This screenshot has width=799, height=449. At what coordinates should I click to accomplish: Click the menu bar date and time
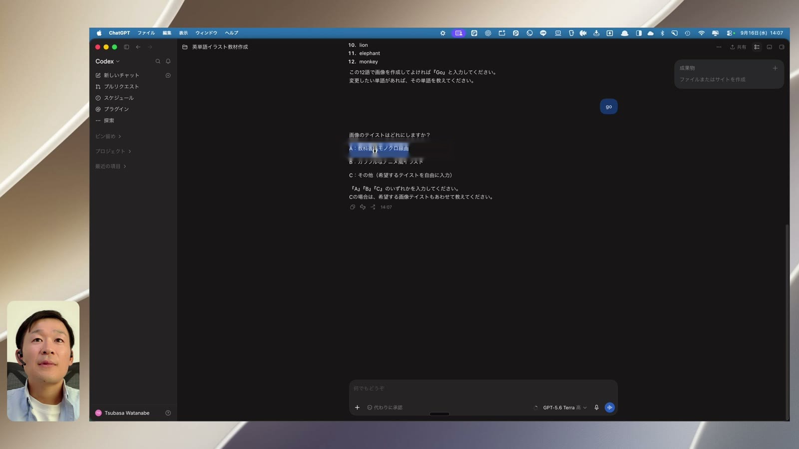(762, 33)
